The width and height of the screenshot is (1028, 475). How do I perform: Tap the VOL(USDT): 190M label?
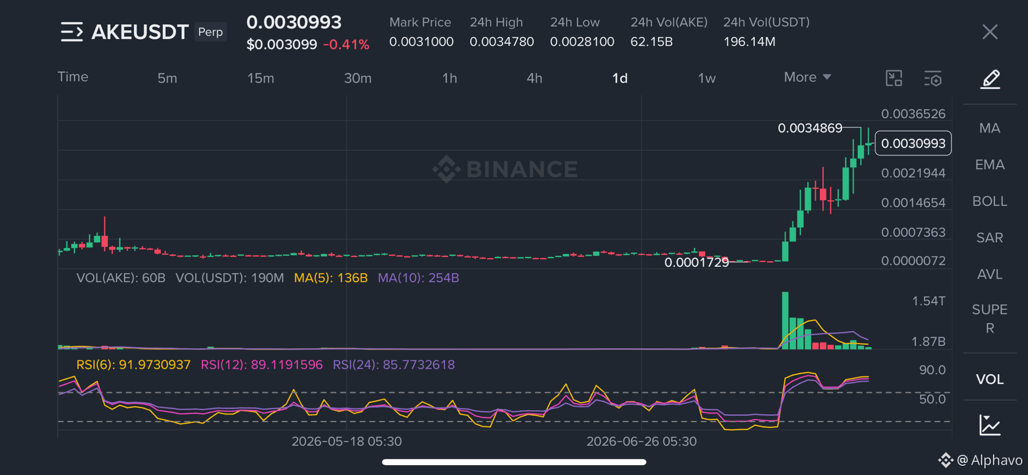[229, 278]
